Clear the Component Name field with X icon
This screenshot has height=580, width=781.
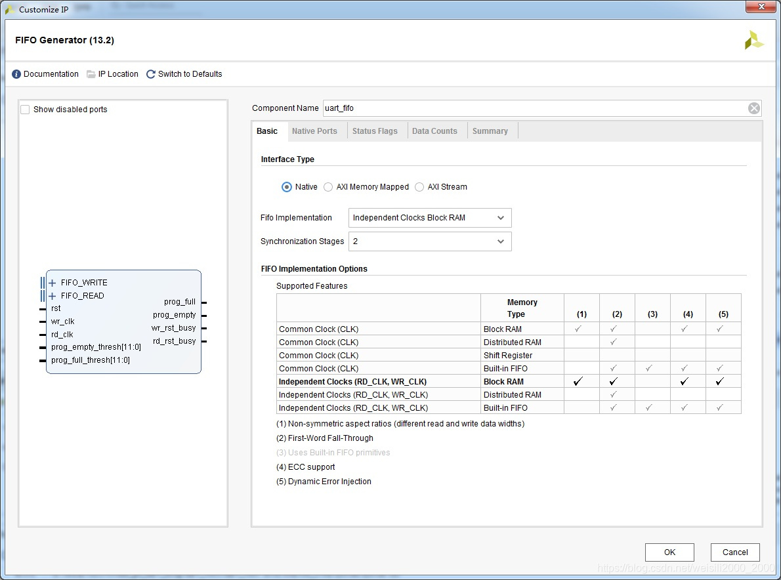pyautogui.click(x=754, y=108)
